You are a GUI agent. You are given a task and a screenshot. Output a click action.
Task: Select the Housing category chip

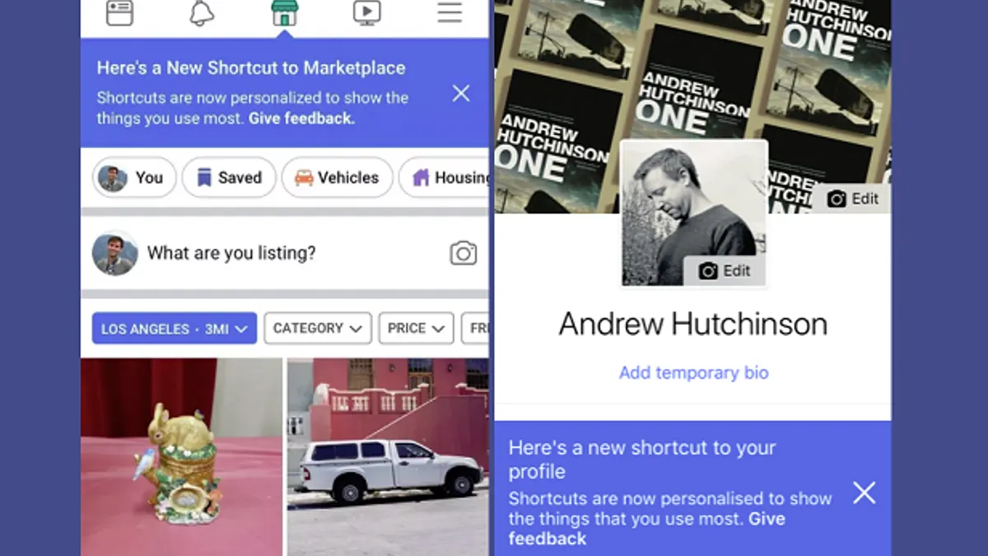(x=445, y=177)
